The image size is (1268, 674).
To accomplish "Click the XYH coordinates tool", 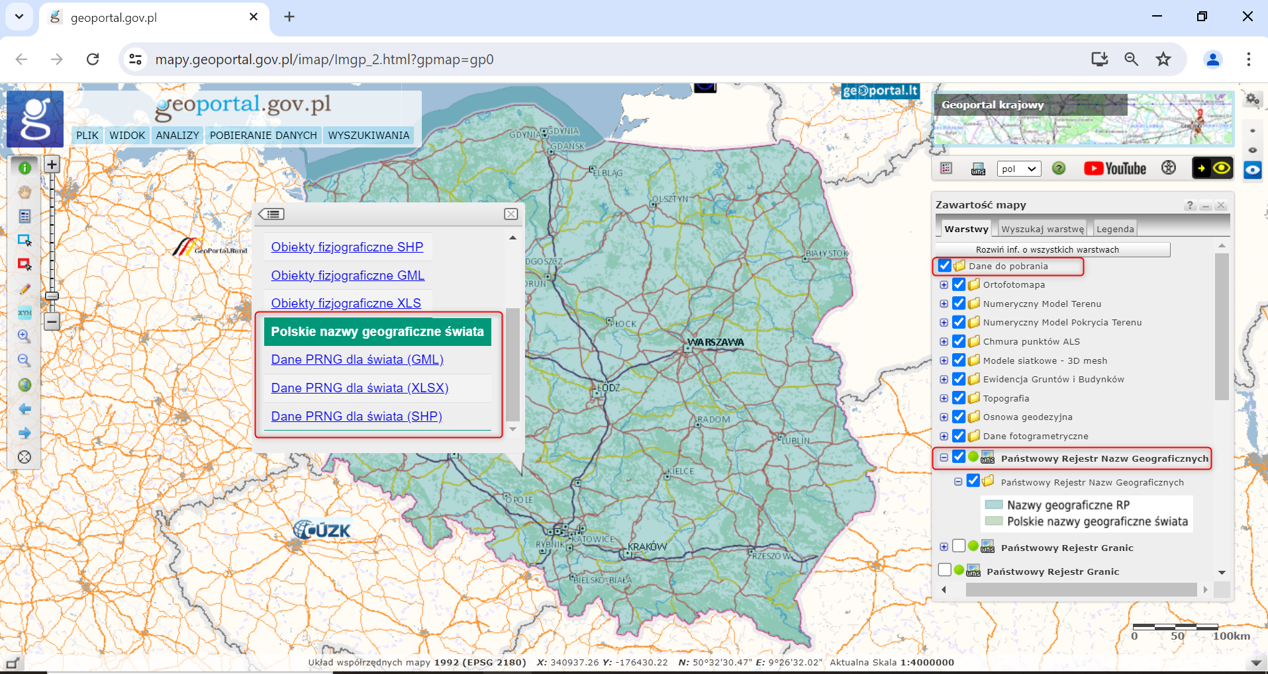I will tap(24, 312).
